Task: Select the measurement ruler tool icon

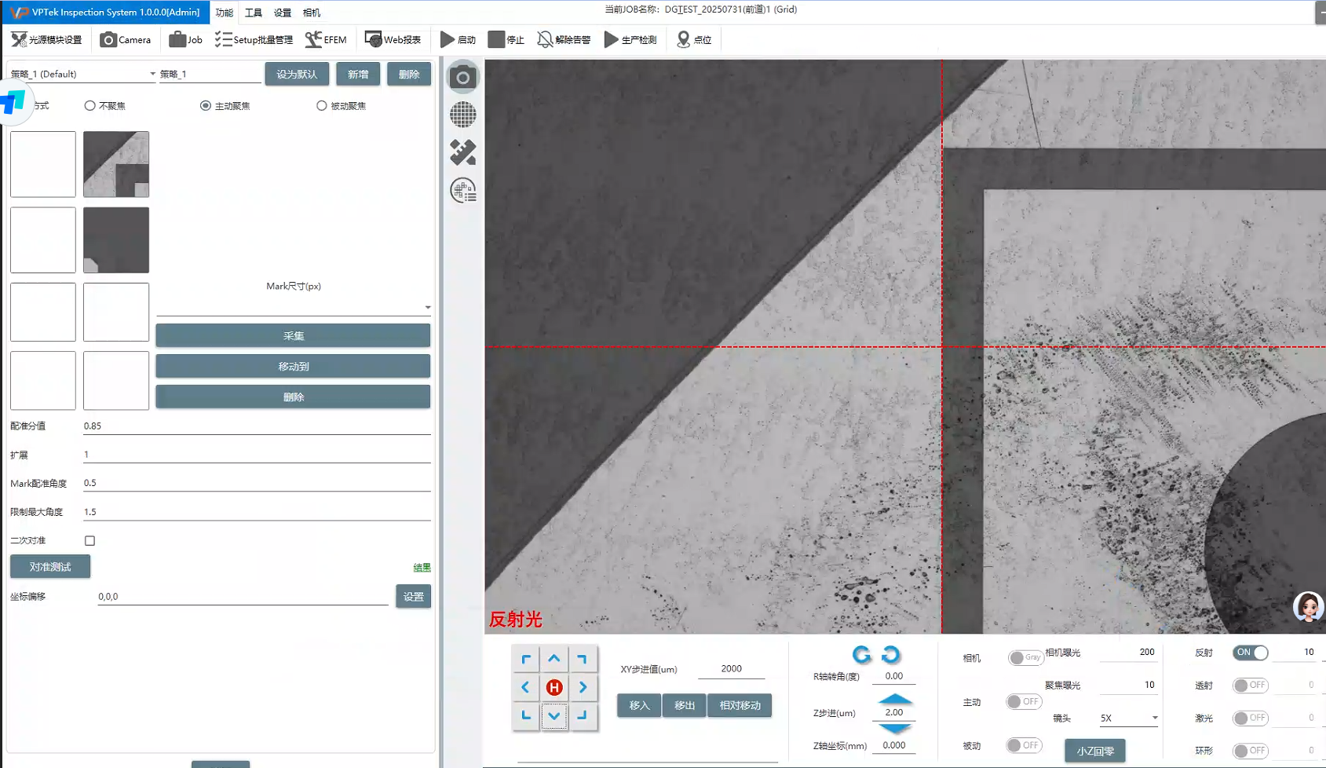Action: tap(462, 152)
